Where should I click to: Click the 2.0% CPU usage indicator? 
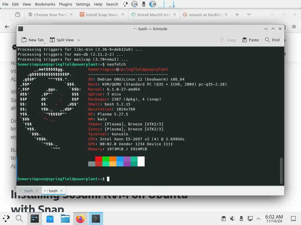(134, 4)
